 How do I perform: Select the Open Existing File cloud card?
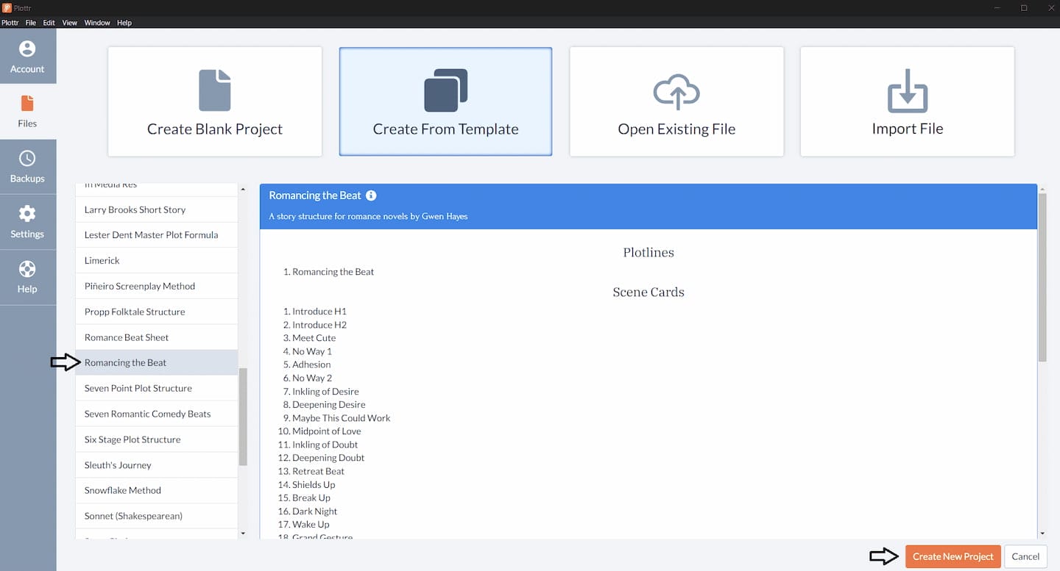click(676, 101)
